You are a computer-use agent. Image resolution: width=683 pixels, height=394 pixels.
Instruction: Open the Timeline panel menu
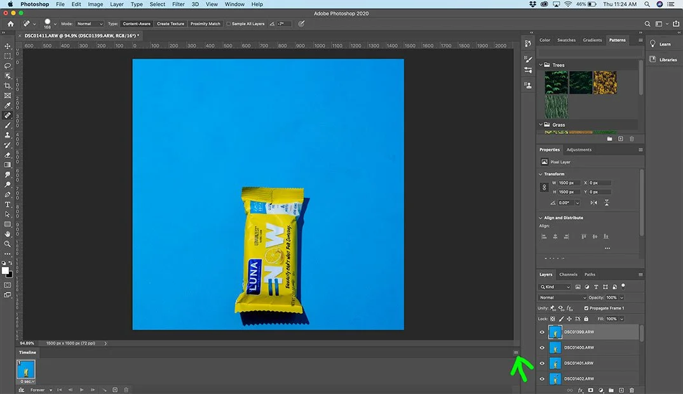coord(516,353)
